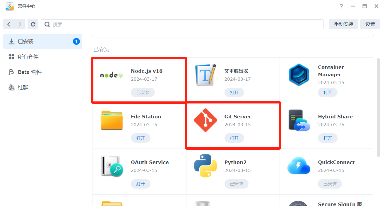This screenshot has width=387, height=209.
Task: Click the Python2 package icon
Action: point(206,166)
